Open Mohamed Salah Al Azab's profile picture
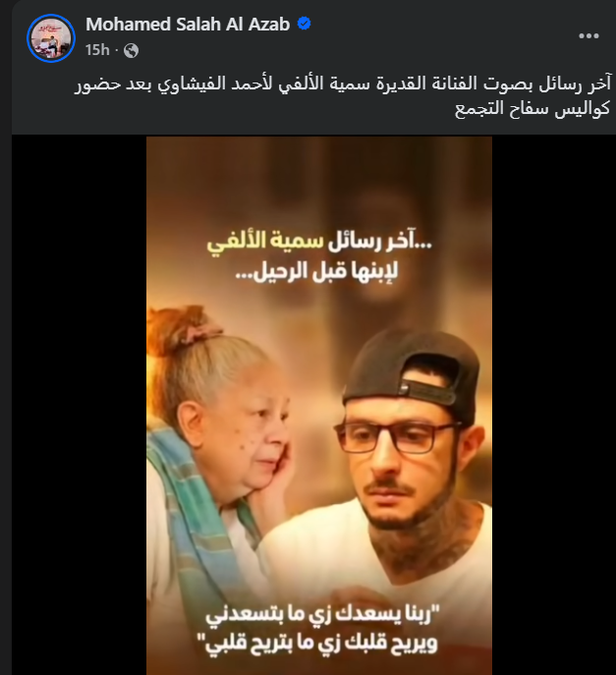 tap(51, 38)
